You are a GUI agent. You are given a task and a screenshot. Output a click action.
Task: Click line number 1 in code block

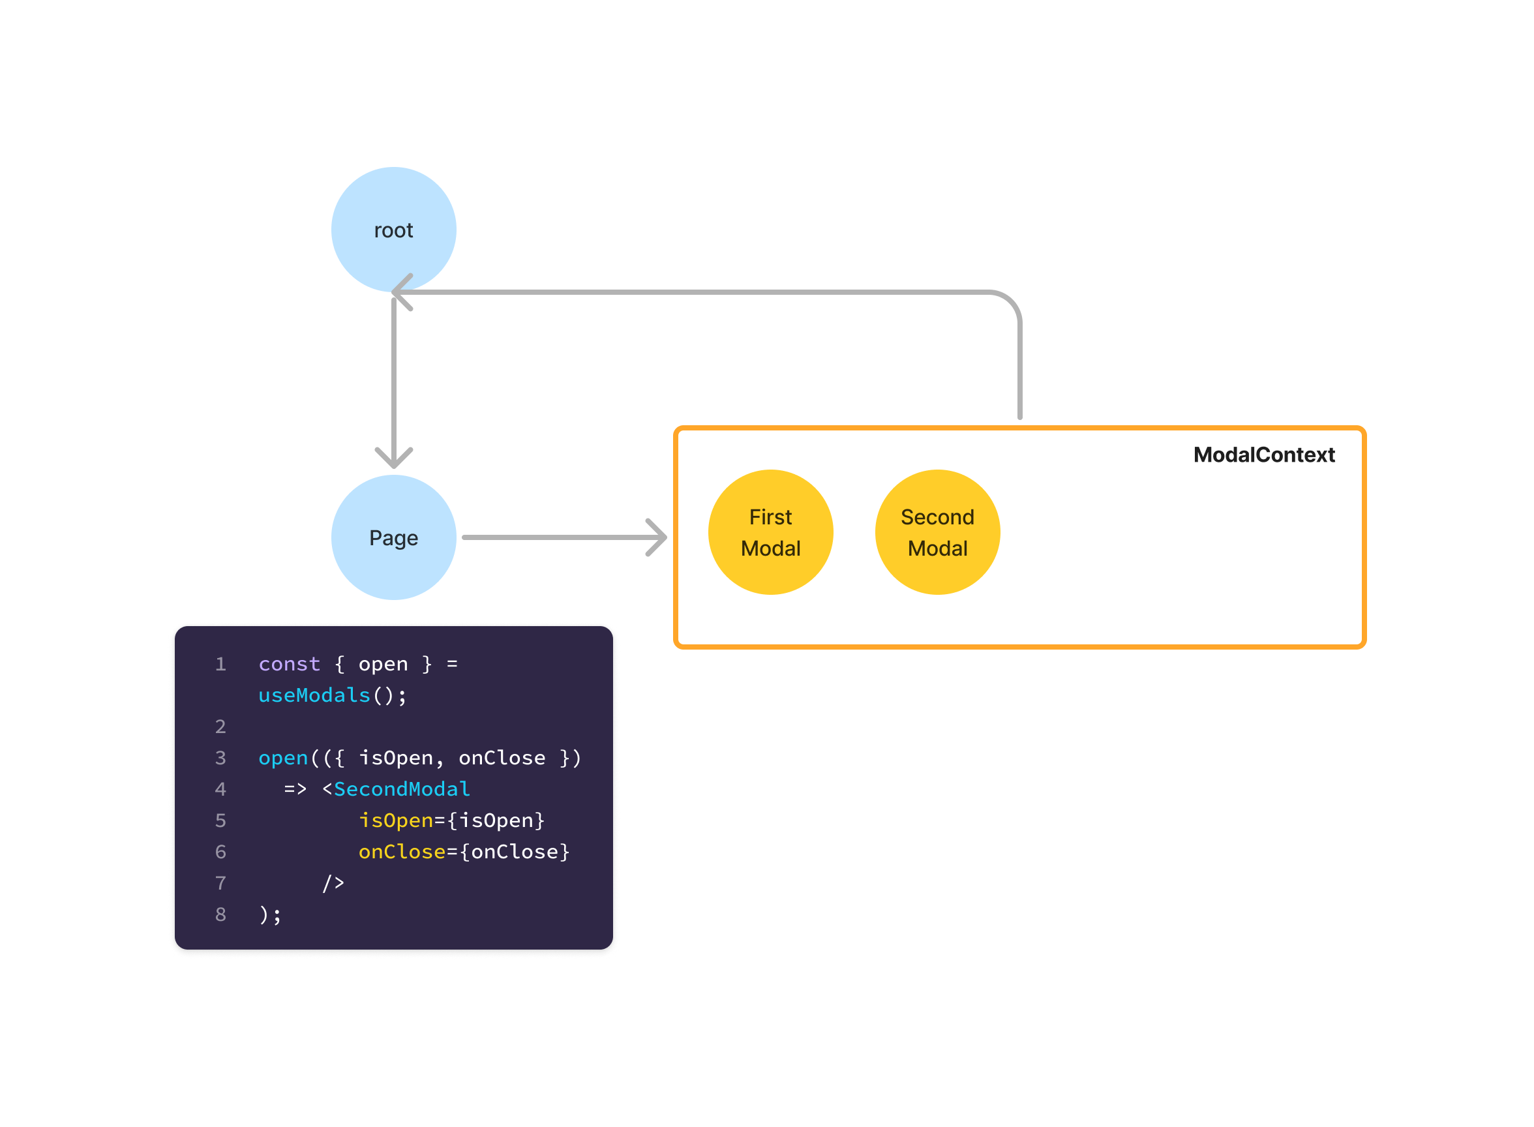220,664
